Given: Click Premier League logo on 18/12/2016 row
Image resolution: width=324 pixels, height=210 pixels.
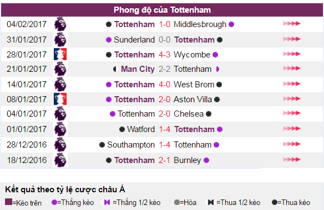Looking at the screenshot, I should coord(60,160).
